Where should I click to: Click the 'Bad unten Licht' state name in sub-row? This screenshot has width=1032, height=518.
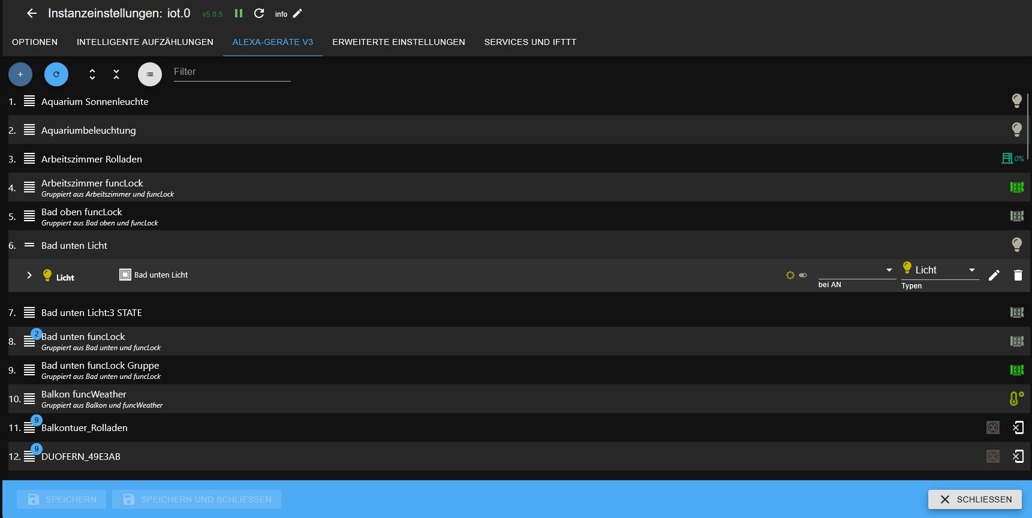click(161, 275)
